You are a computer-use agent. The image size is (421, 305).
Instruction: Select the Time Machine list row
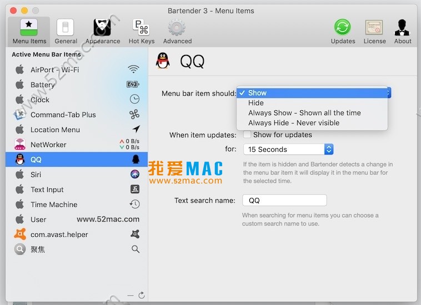(77, 205)
